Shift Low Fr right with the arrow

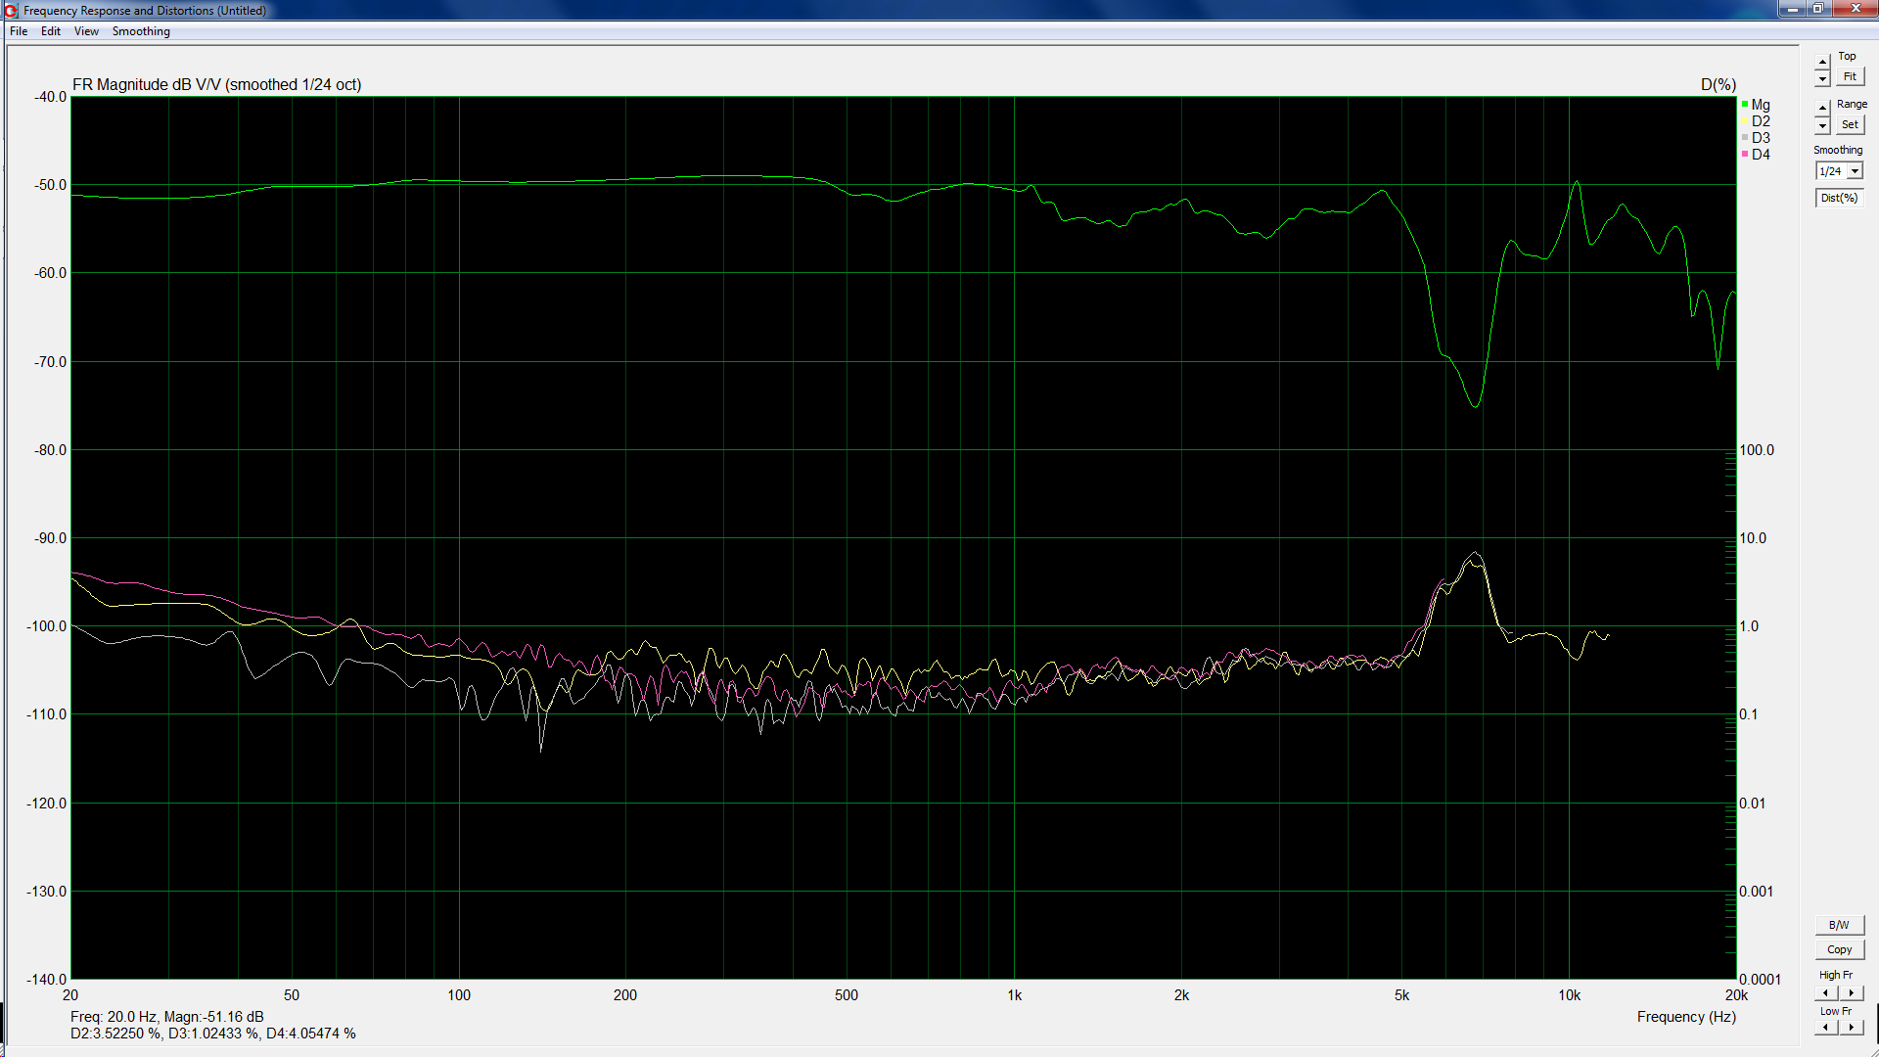click(1851, 1027)
